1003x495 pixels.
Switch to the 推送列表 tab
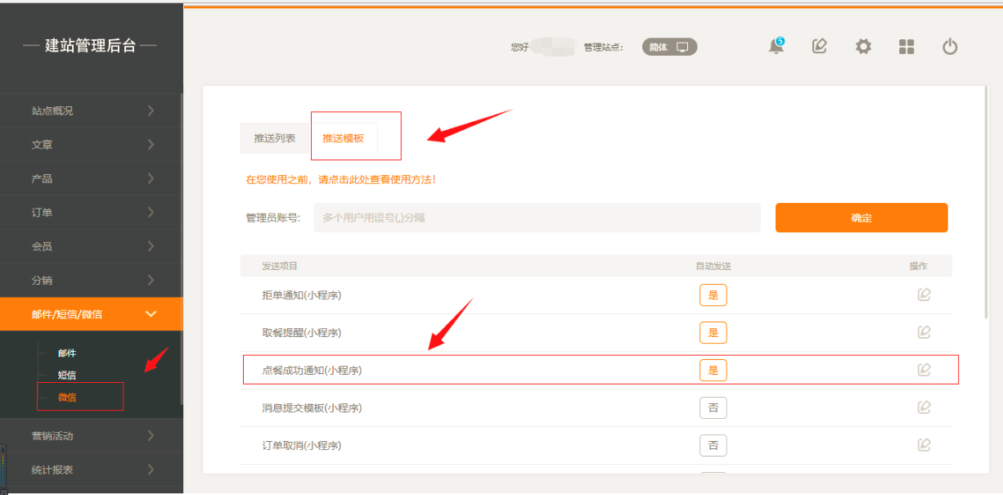pos(275,138)
